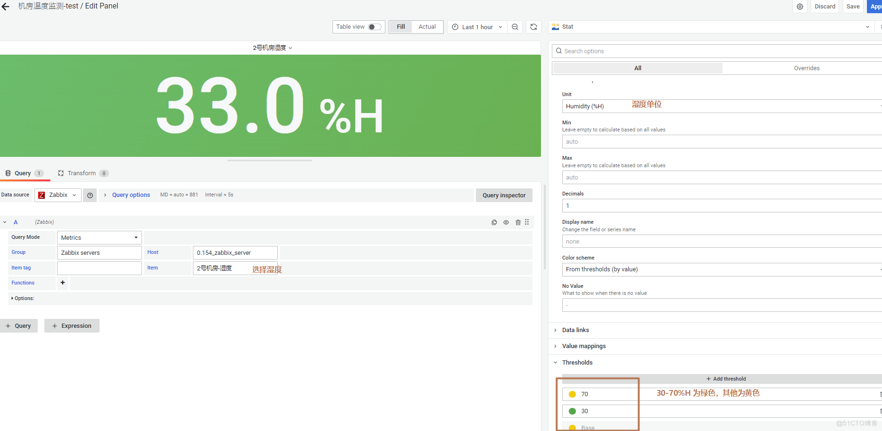The image size is (882, 431).
Task: Expand Data links section
Action: 575,330
